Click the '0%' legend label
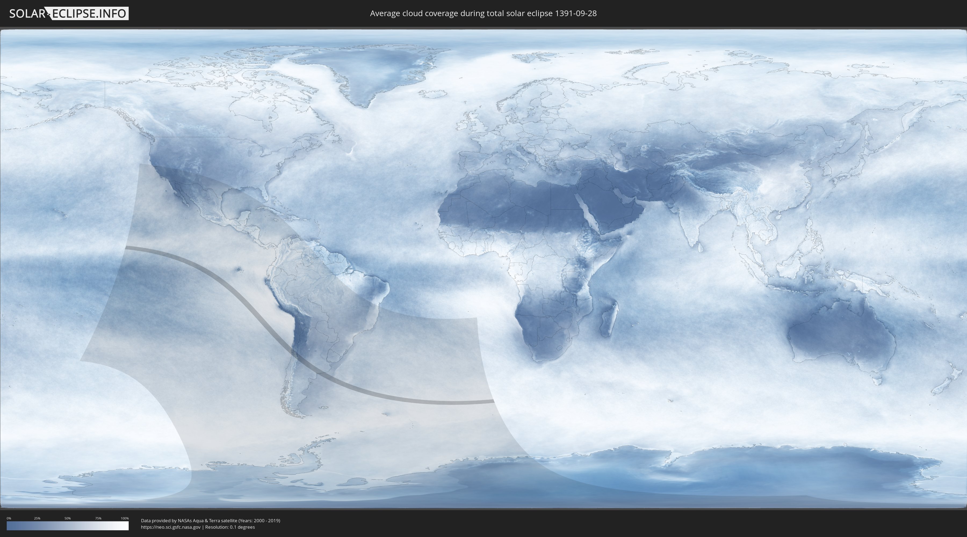 9,518
